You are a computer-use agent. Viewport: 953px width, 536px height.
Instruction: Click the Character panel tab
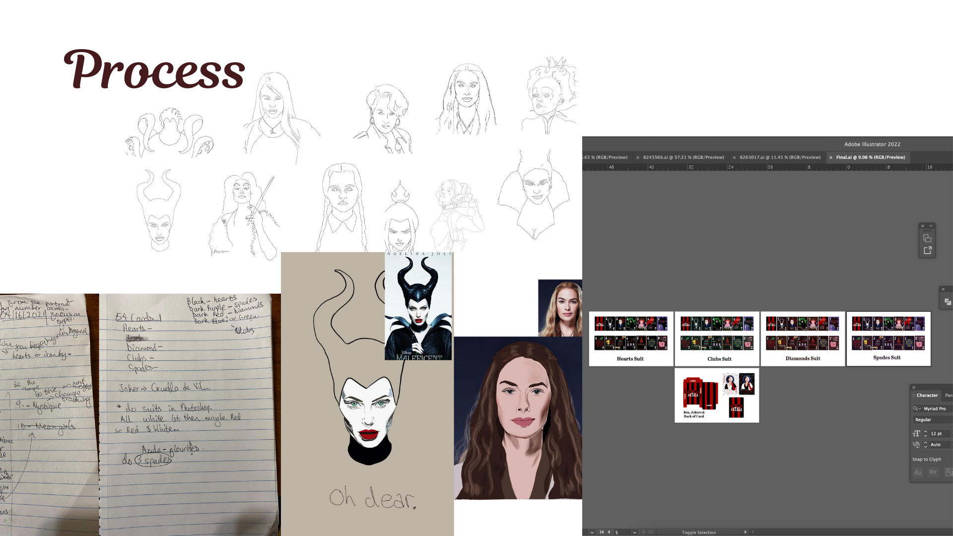point(927,396)
